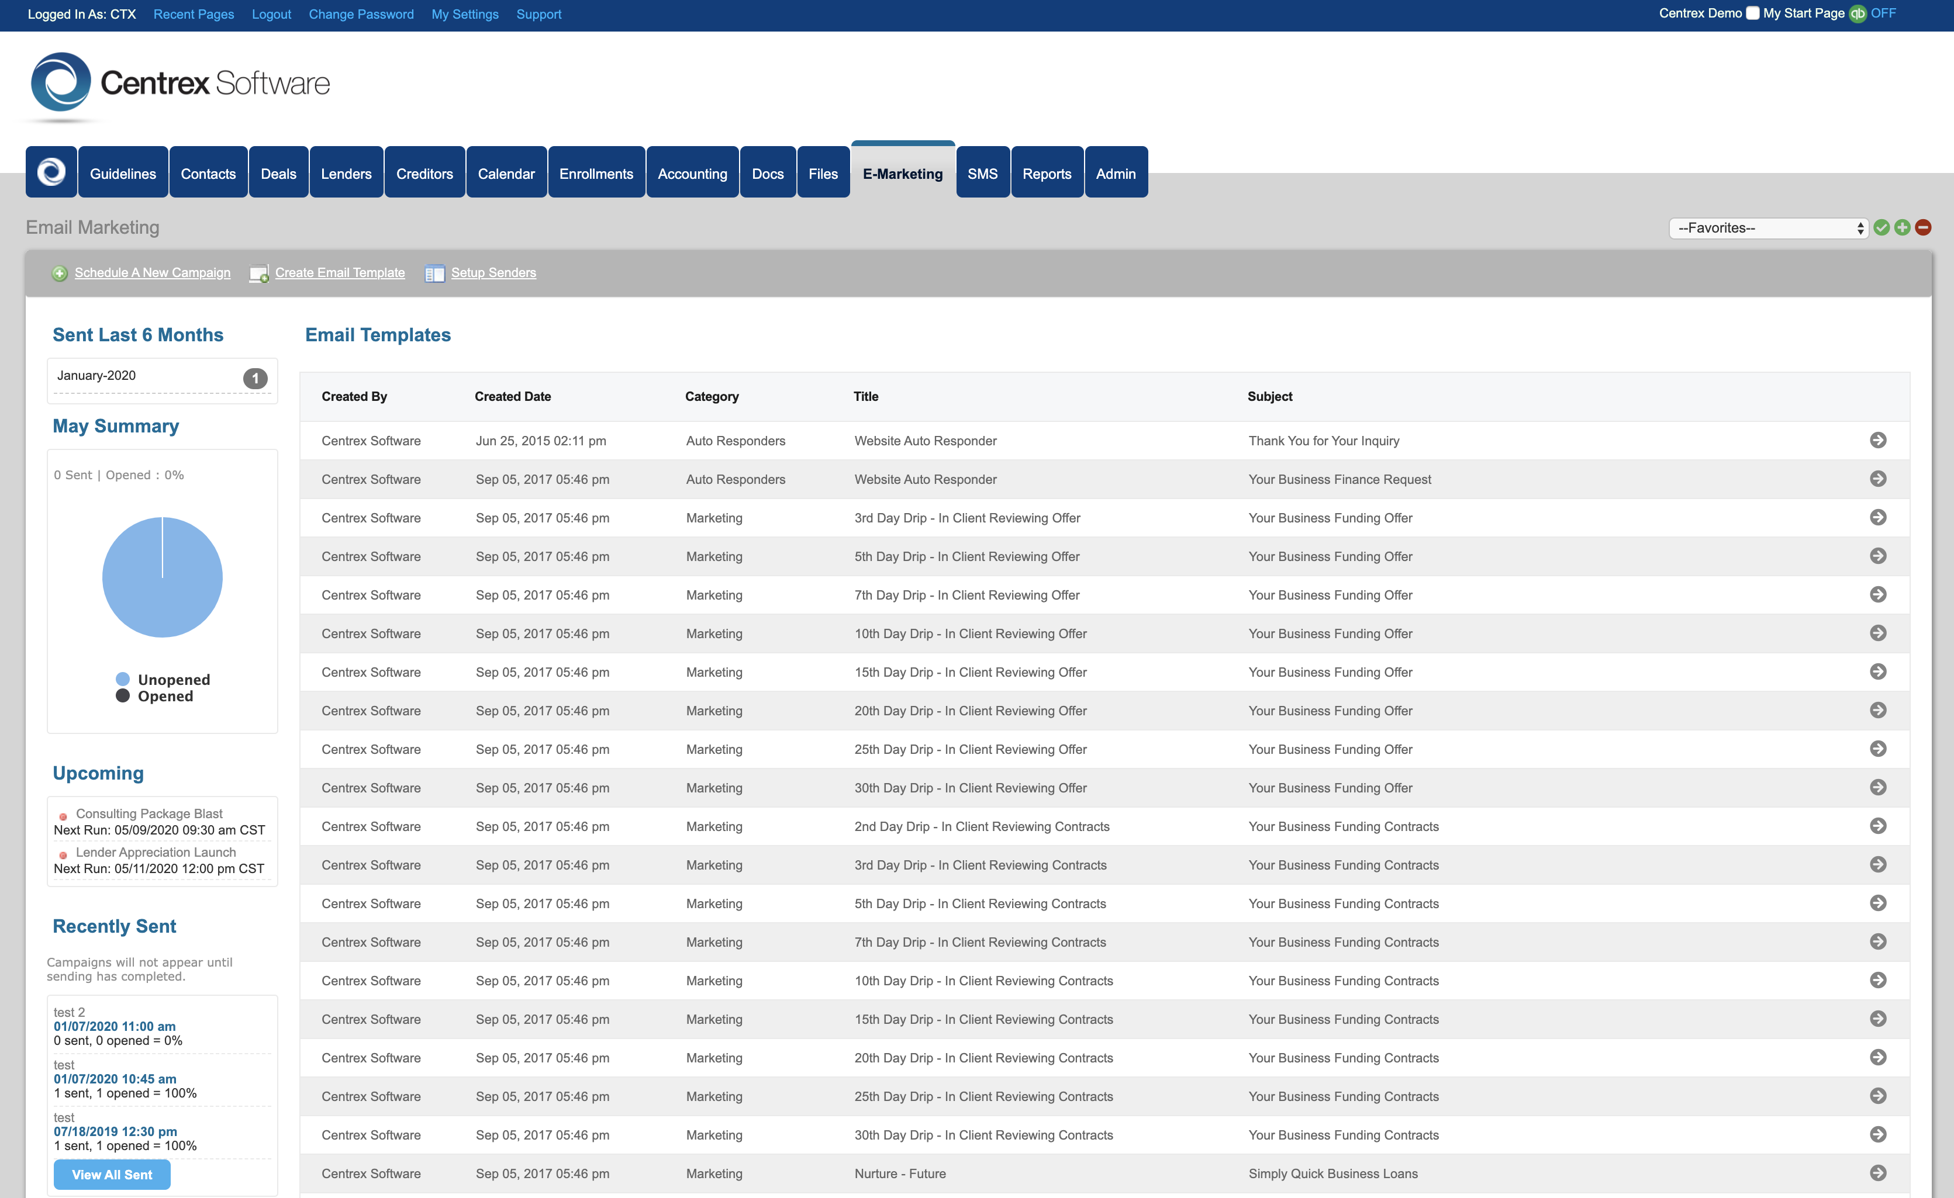This screenshot has height=1198, width=1954.
Task: Open the Change Password link
Action: 361,14
